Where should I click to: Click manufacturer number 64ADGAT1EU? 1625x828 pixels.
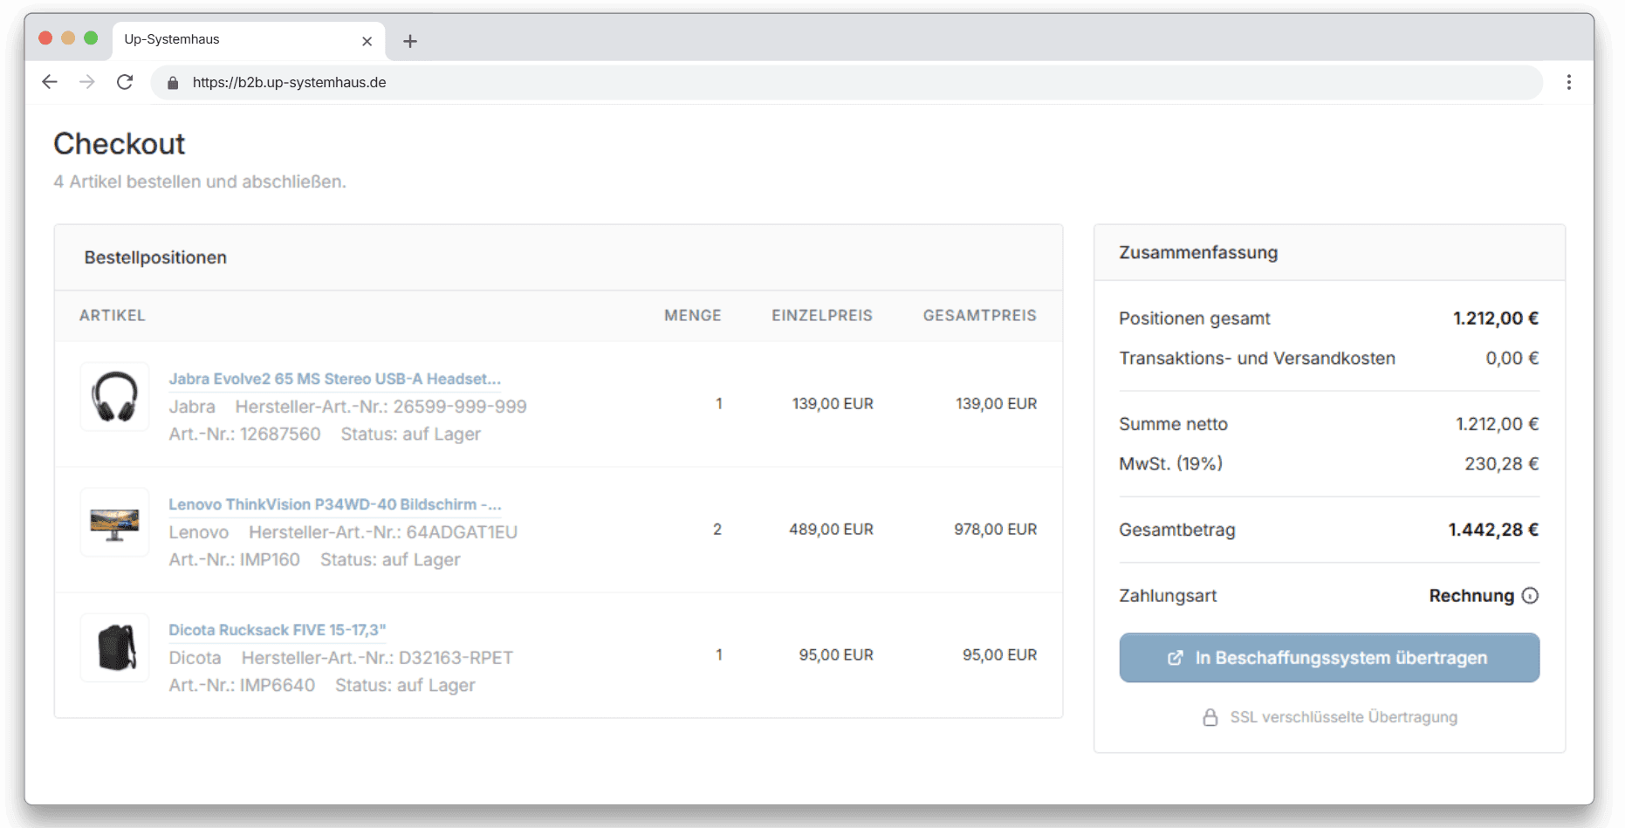point(462,532)
